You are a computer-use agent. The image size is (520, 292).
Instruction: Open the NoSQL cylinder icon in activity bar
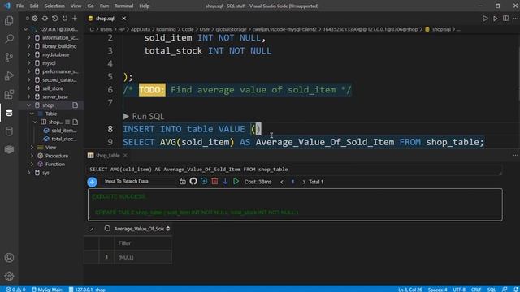click(x=9, y=131)
